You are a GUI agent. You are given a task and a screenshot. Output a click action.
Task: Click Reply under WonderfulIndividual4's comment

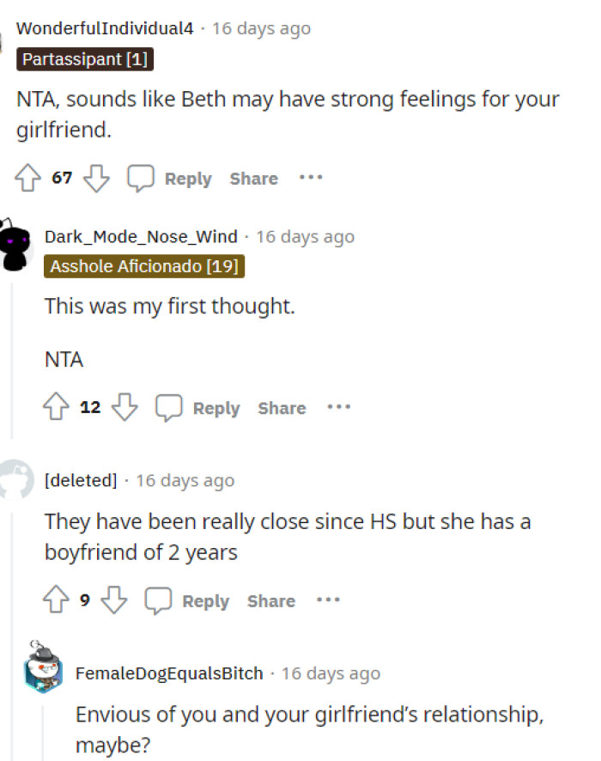tap(186, 179)
